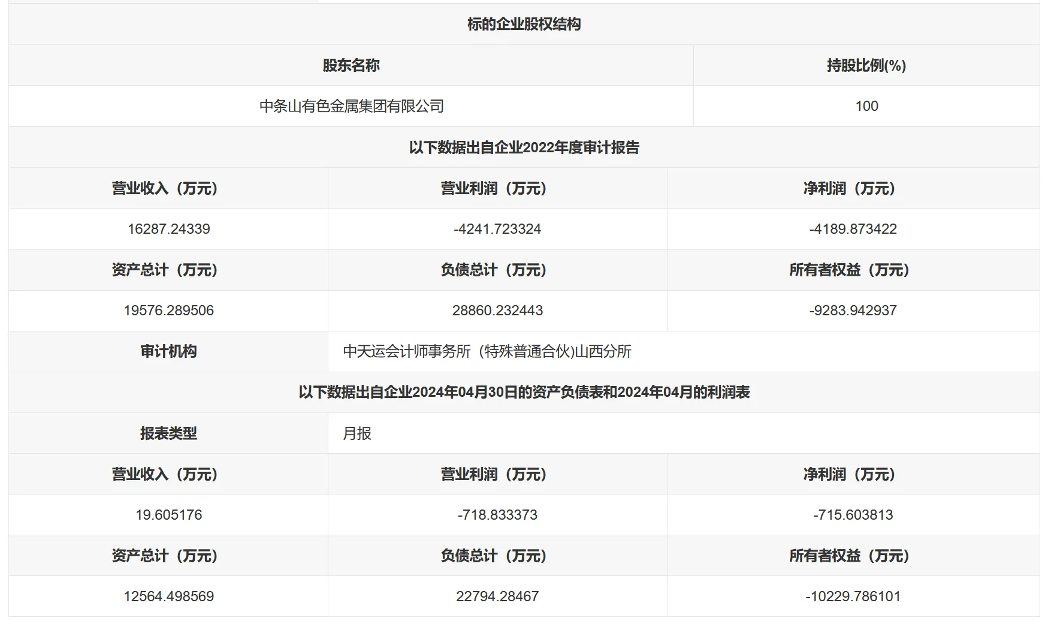Click shareholding value 100
The image size is (1048, 624).
(866, 106)
